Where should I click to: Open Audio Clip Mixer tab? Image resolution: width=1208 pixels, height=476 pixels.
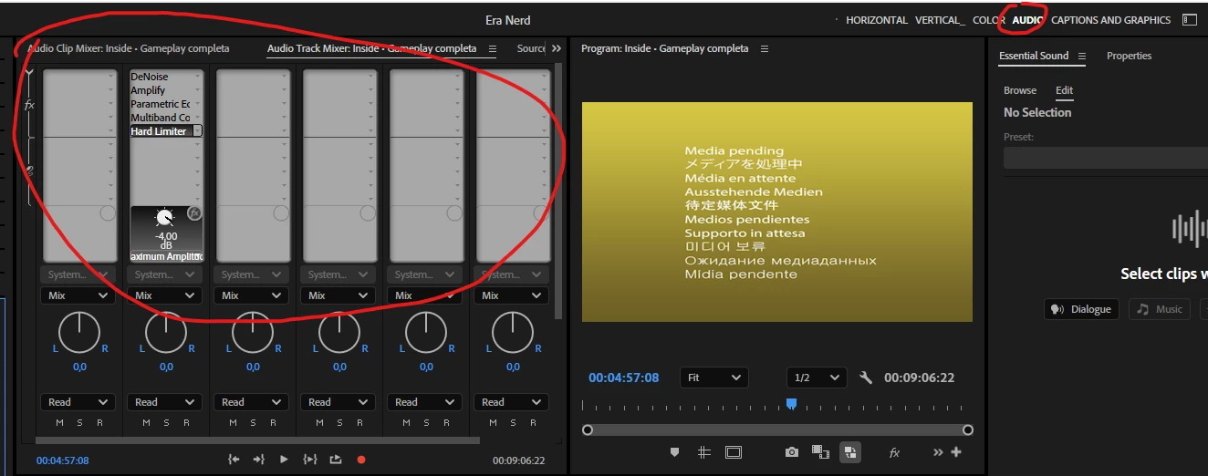tap(129, 48)
